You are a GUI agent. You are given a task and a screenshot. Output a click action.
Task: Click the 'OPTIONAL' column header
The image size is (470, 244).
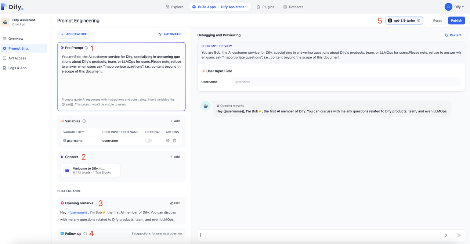pyautogui.click(x=153, y=132)
